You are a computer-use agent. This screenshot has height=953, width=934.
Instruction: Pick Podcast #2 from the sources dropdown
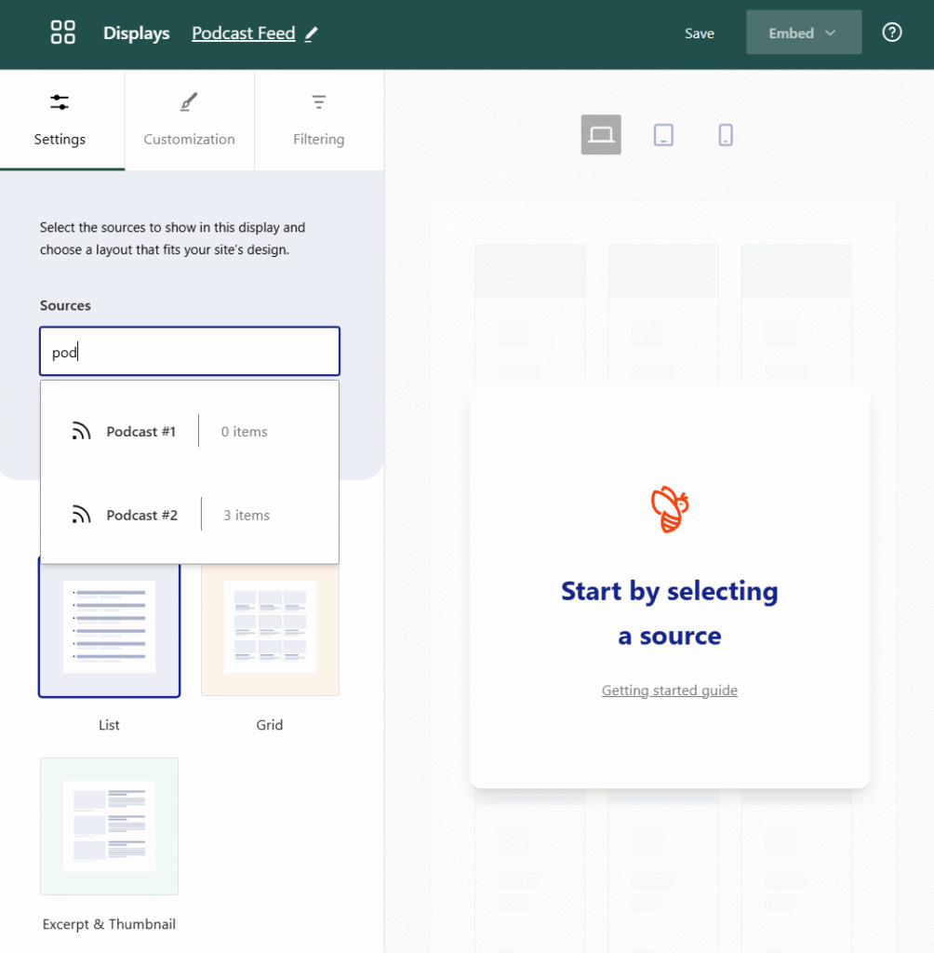(x=141, y=515)
